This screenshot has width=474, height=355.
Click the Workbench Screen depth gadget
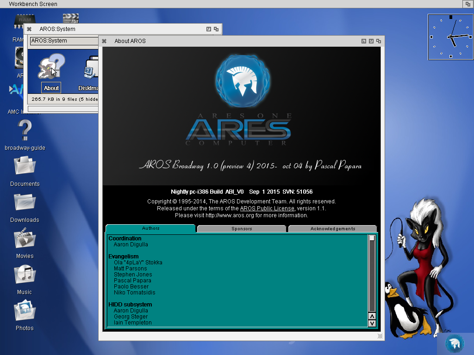468,4
